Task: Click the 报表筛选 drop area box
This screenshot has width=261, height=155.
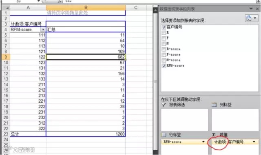Action: point(184,120)
